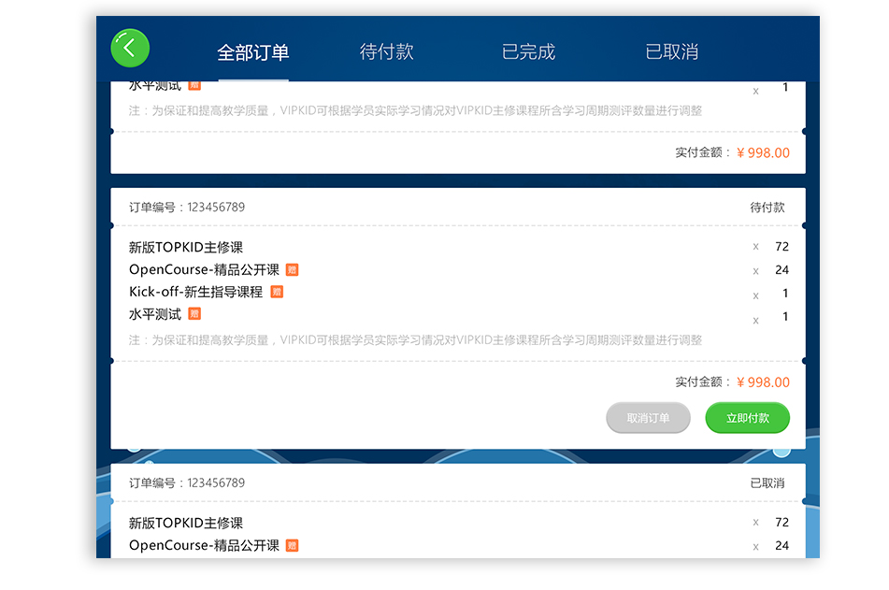Tap the gray note text in pending order
The image size is (889, 590).
[x=415, y=340]
